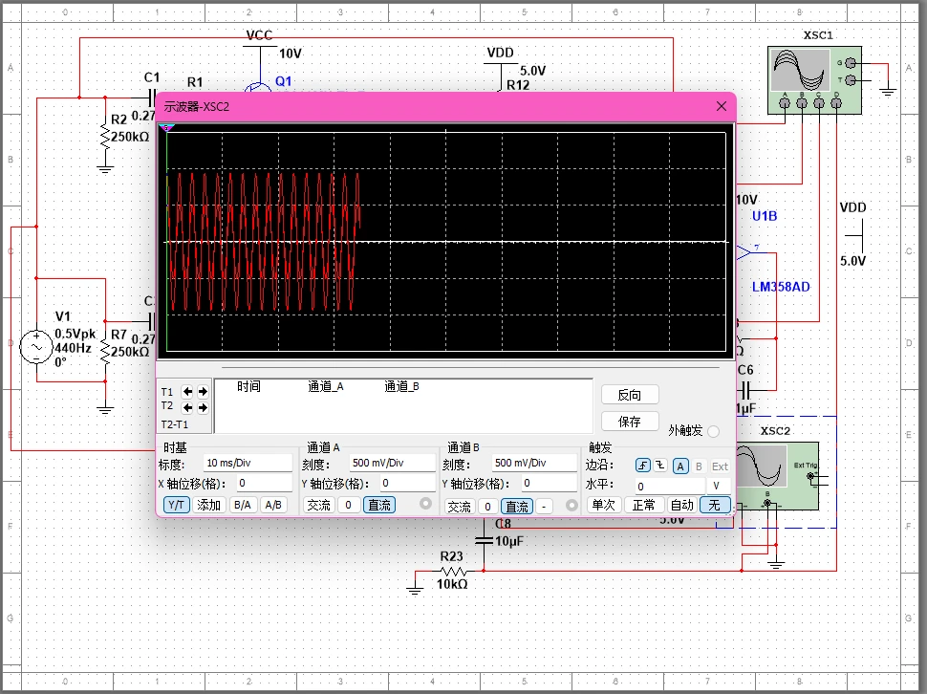Open trigger level unit V selector
Screen dimensions: 927x694
pyautogui.click(x=719, y=486)
